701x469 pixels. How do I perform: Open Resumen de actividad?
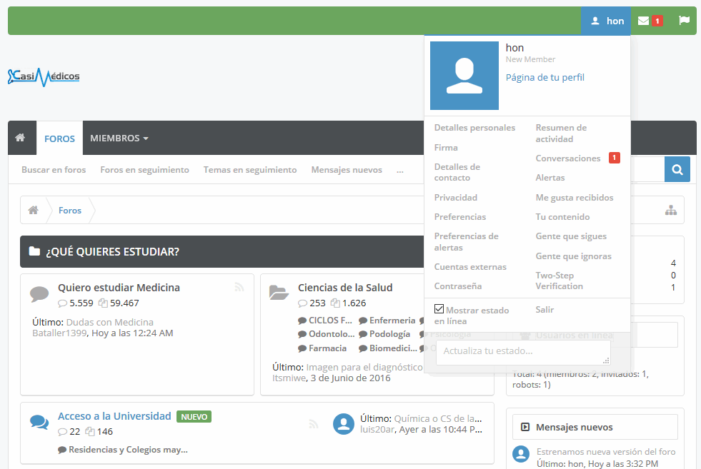[x=561, y=133]
